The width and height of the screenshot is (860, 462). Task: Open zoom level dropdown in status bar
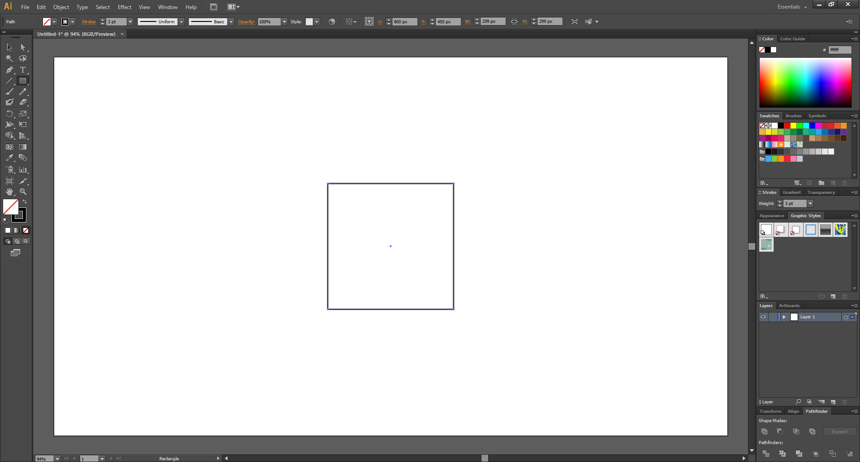click(57, 459)
